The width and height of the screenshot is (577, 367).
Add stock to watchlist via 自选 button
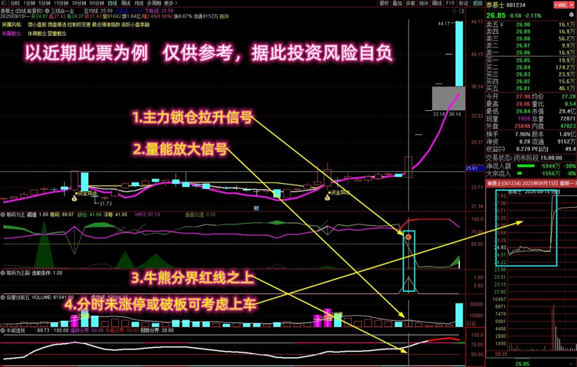point(560,4)
